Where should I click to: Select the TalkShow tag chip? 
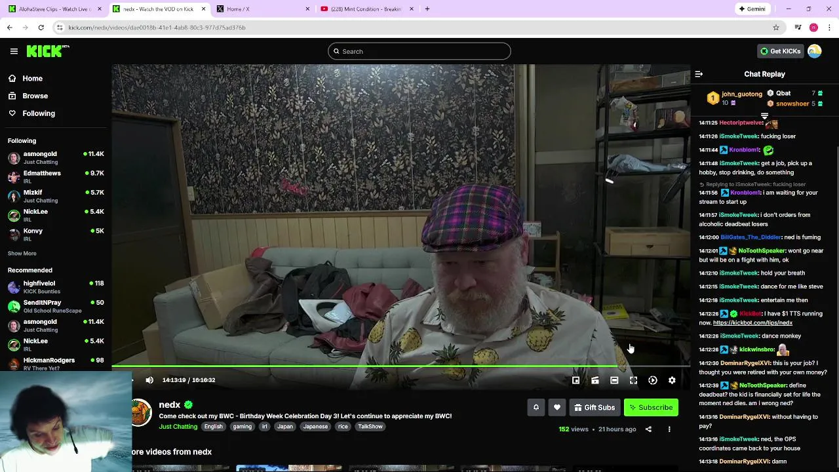[x=370, y=427]
